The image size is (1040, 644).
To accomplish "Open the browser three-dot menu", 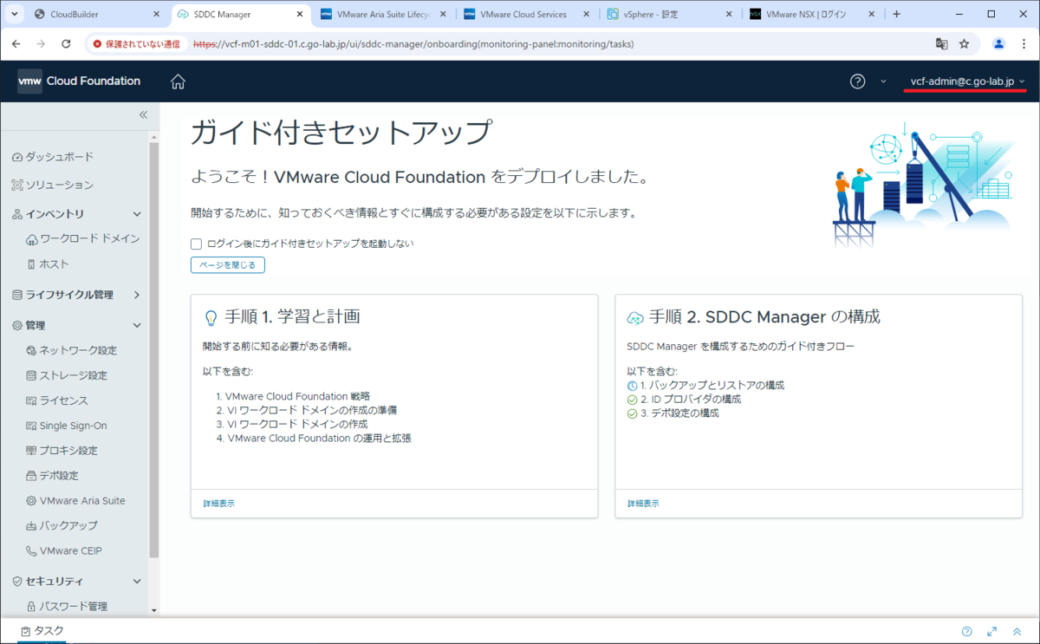I will (x=1024, y=43).
